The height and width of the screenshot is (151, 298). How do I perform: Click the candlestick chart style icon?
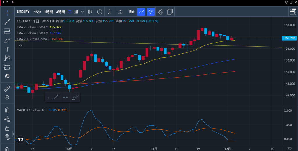click(90, 12)
